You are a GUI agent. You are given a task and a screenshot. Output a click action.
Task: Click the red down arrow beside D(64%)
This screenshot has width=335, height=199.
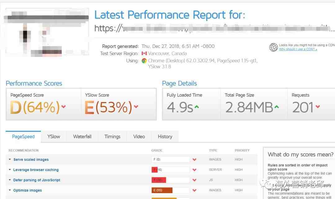[64, 107]
